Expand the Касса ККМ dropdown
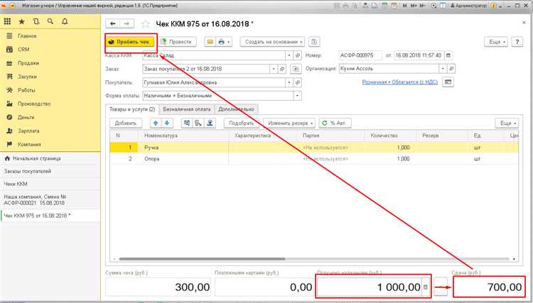533x303 pixels. point(289,55)
